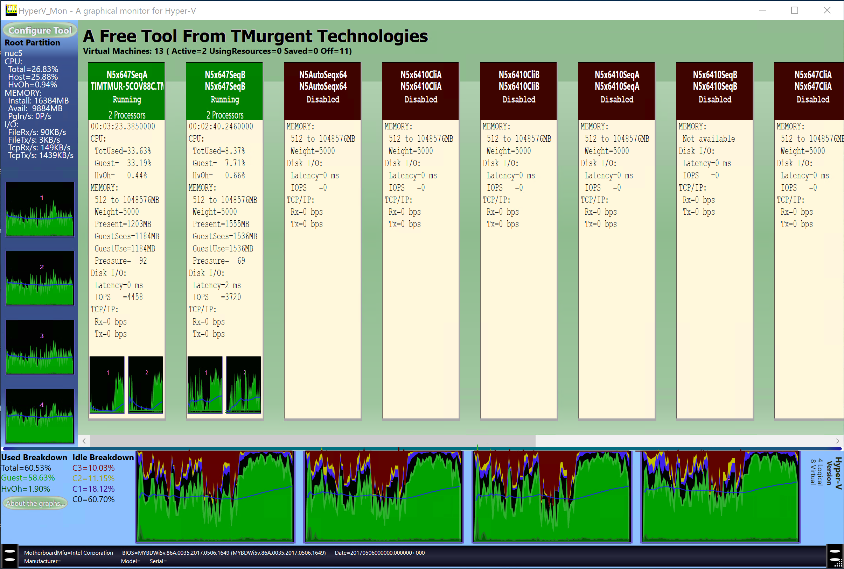Click uptime 00:03:23.3850000 of N5x647SeqA

(x=123, y=127)
